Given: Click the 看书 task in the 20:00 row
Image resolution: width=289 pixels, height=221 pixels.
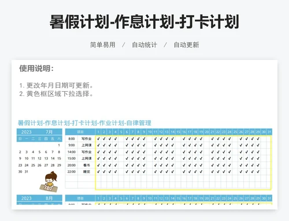Looking at the screenshot, I should coord(87,165).
